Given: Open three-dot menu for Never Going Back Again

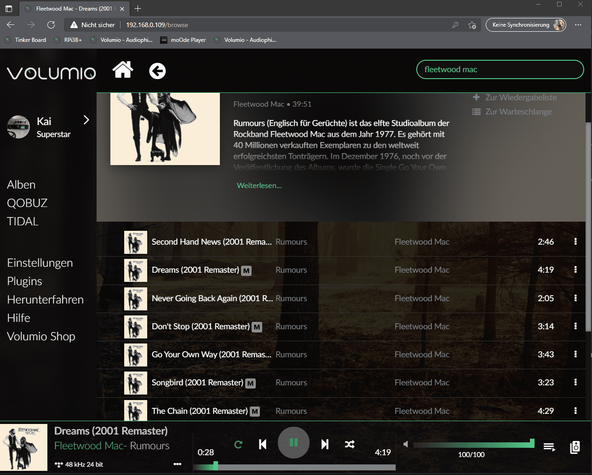Looking at the screenshot, I should (575, 298).
